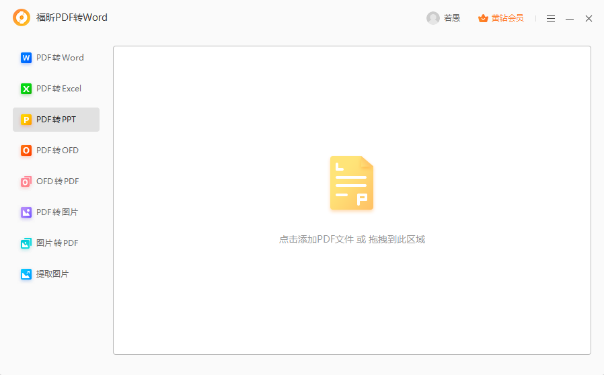
Task: Click the user avatar icon
Action: click(433, 18)
